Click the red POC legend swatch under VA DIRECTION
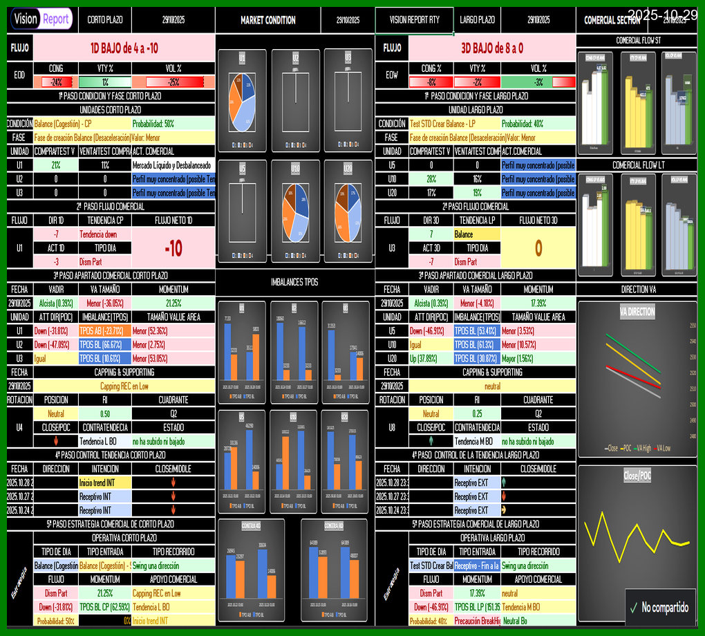Screen dimensions: 705x636 (622, 448)
